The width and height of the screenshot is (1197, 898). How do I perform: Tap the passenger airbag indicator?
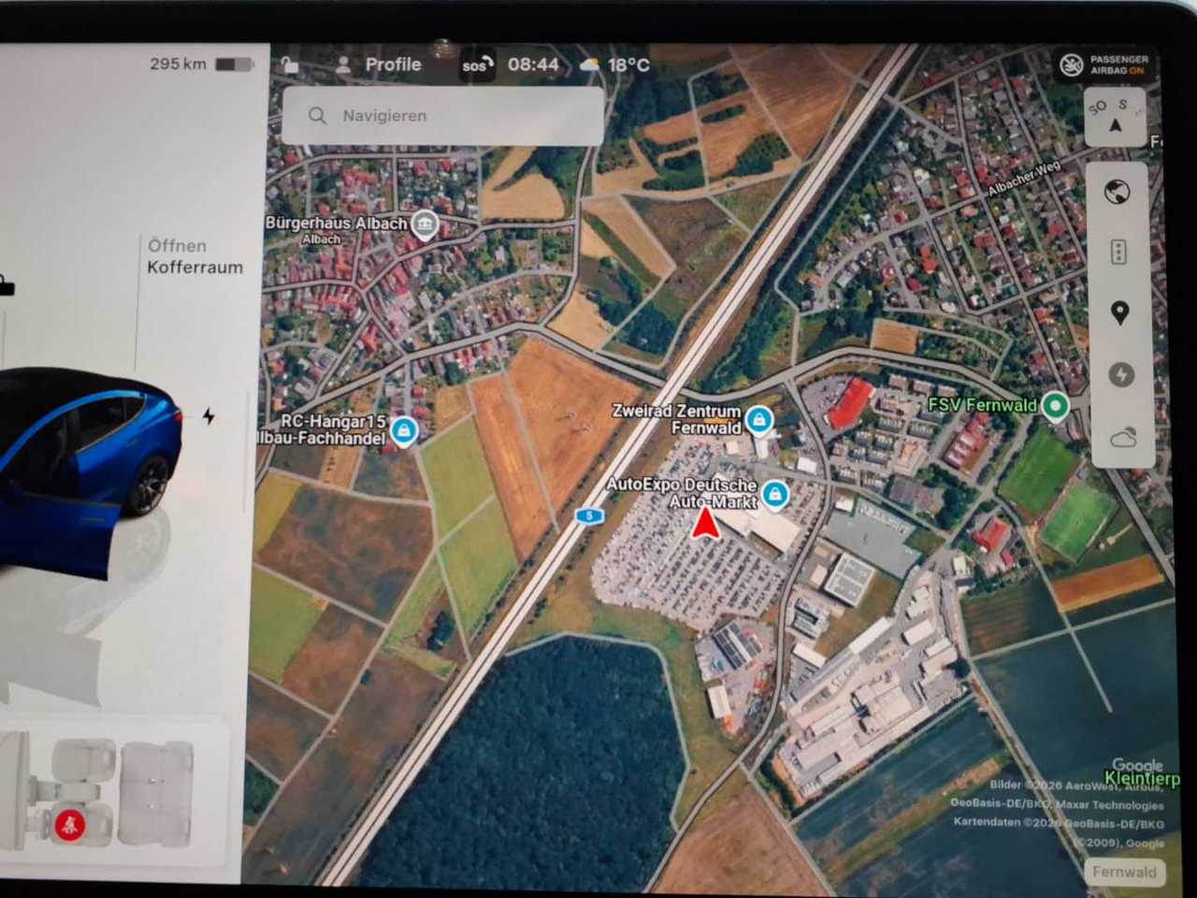1104,65
